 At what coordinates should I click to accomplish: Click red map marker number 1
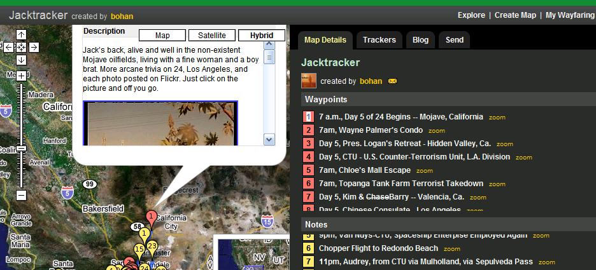(x=152, y=217)
